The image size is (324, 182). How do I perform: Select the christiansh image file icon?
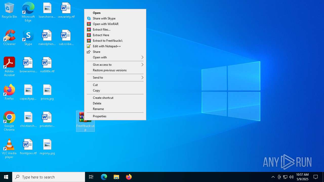tap(28, 120)
